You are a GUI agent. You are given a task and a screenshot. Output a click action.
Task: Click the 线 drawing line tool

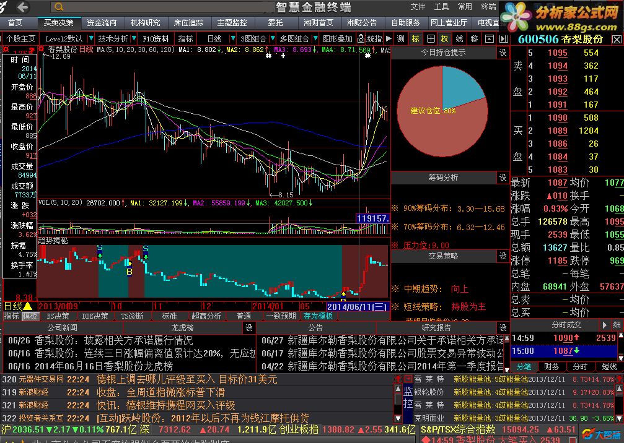pos(459,38)
